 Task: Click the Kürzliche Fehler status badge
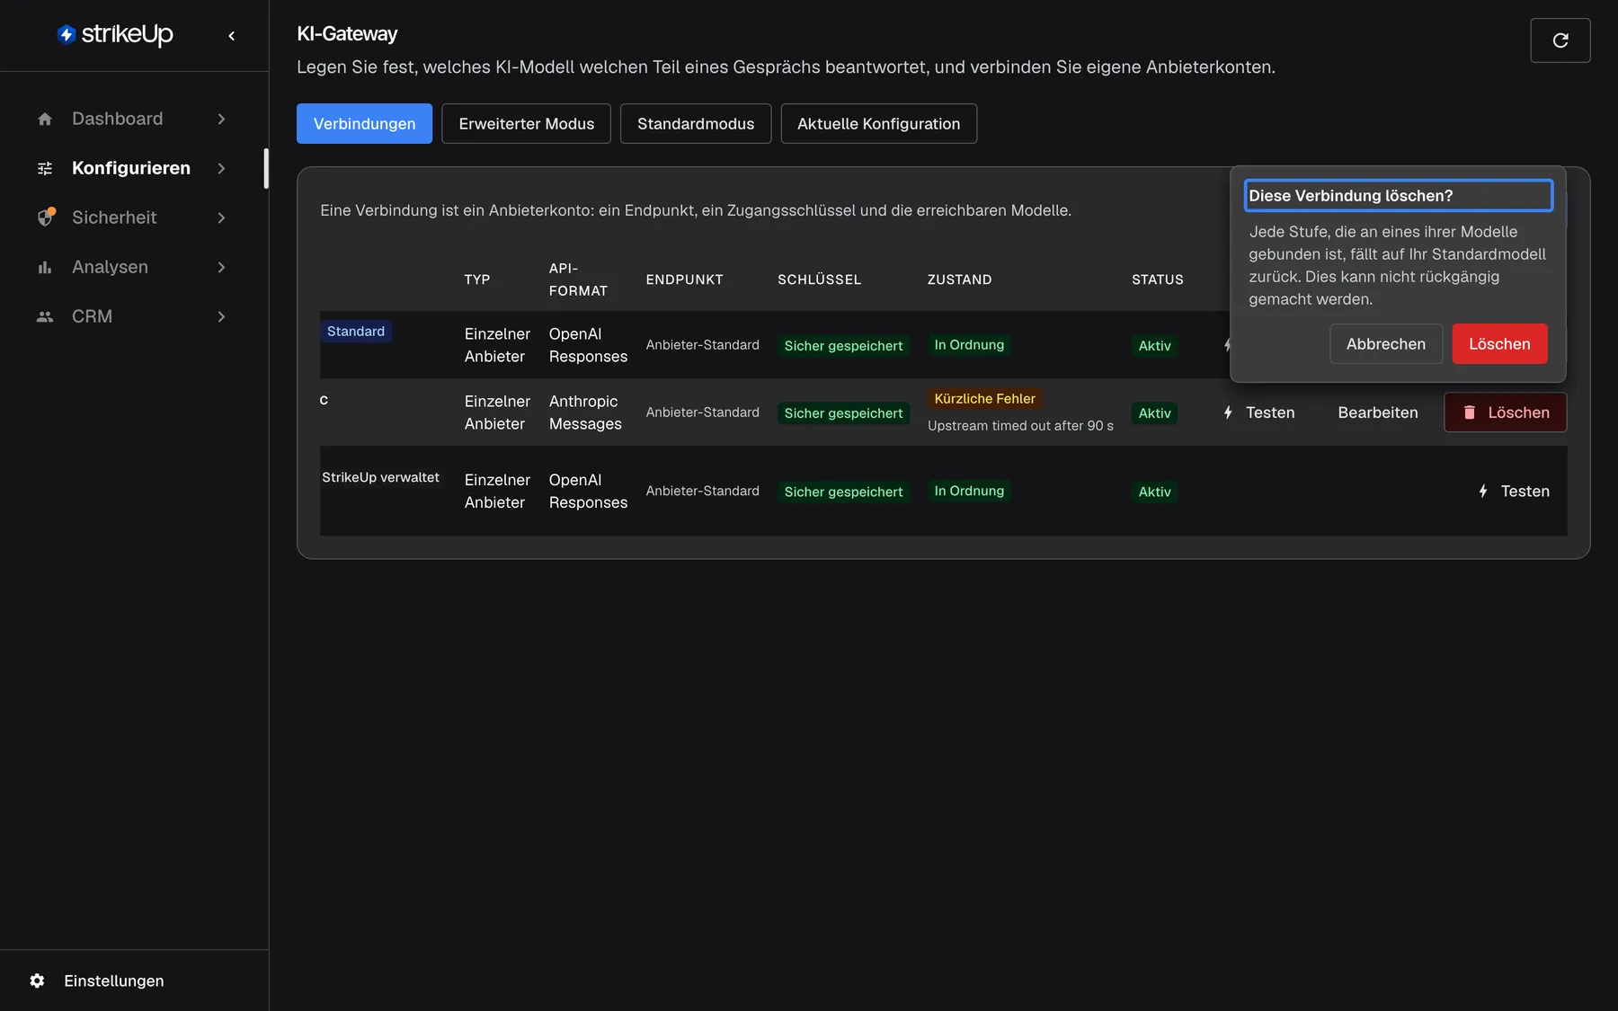tap(984, 399)
